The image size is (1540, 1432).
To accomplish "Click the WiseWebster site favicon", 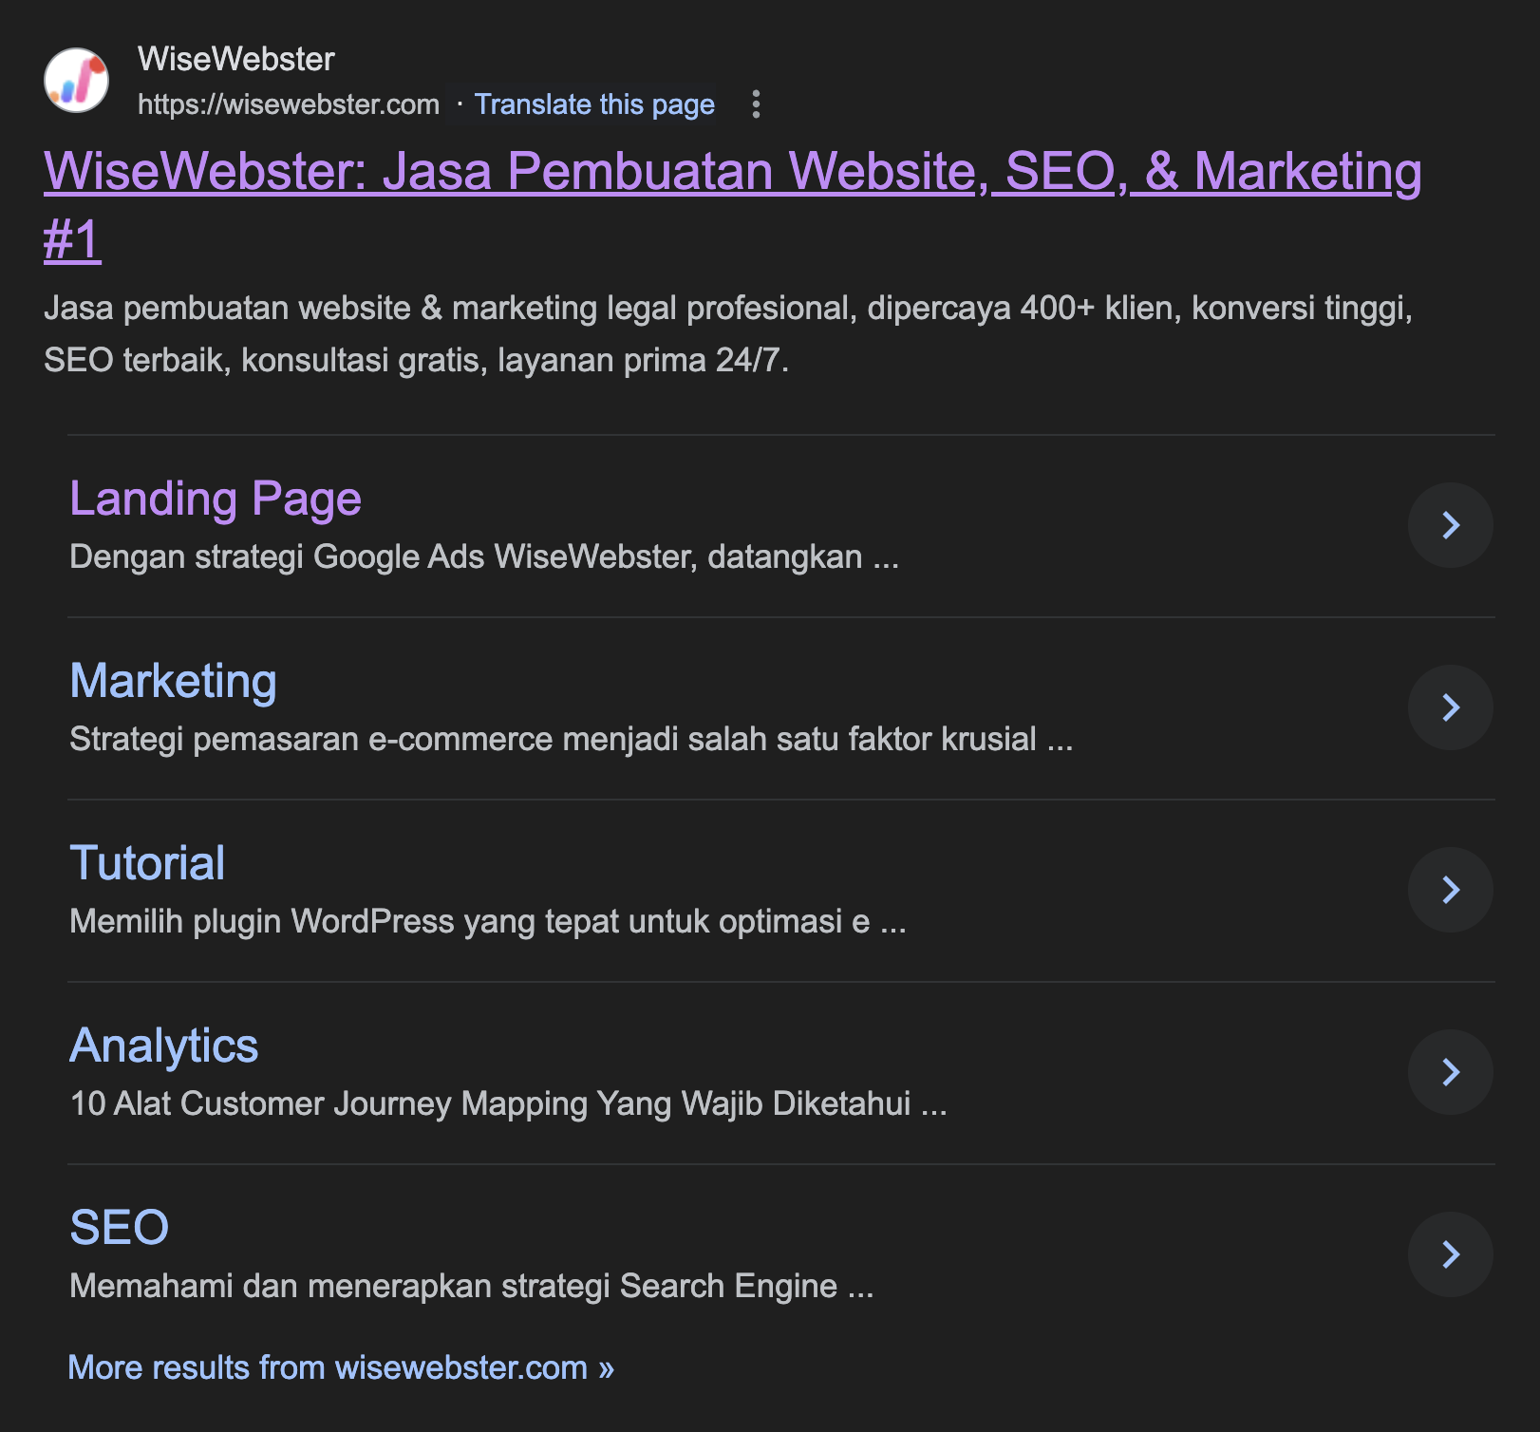I will [x=76, y=81].
